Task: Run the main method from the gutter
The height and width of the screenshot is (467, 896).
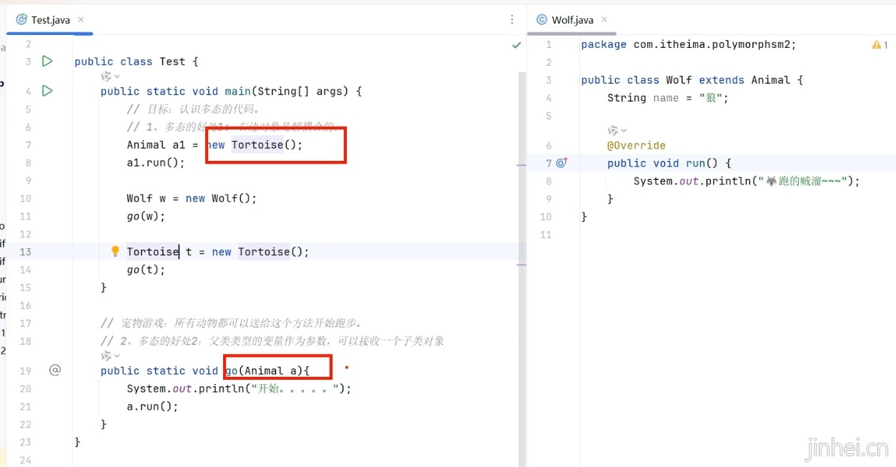Action: (x=47, y=91)
